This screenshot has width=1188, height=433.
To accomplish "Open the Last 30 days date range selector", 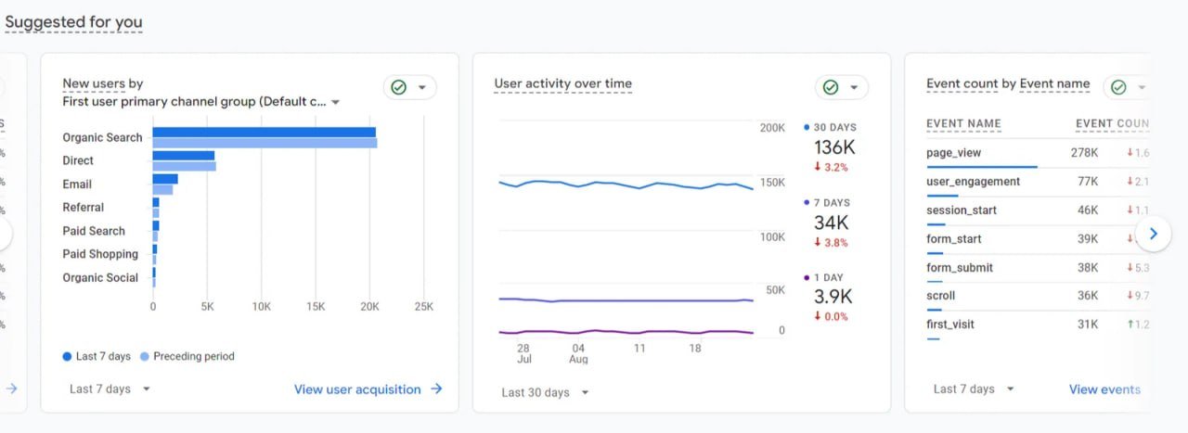I will [545, 393].
